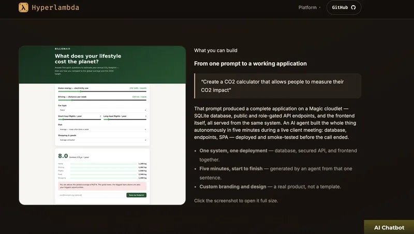This screenshot has width=414, height=234.
Task: Click bullet 'Custom branding and design'
Action: 270,187
